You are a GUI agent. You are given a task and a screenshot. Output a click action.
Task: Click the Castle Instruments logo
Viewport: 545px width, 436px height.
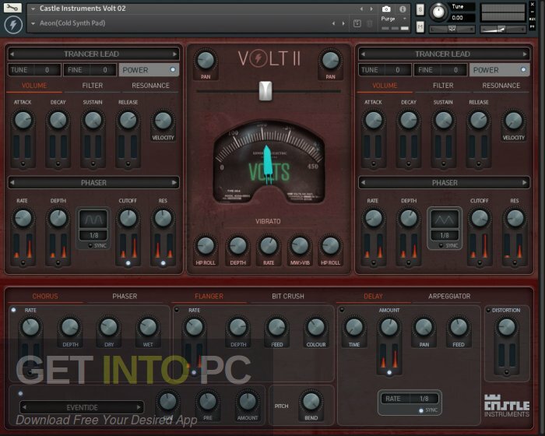tap(507, 406)
